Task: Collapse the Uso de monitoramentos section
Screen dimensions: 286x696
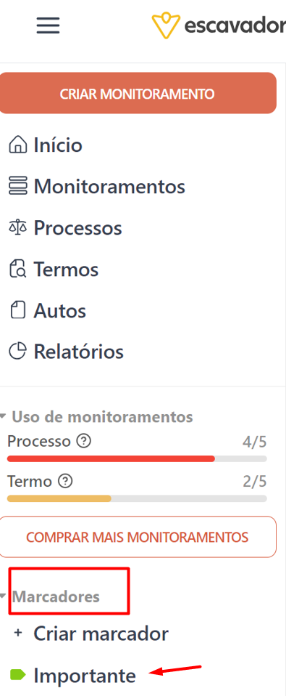Action: click(4, 416)
